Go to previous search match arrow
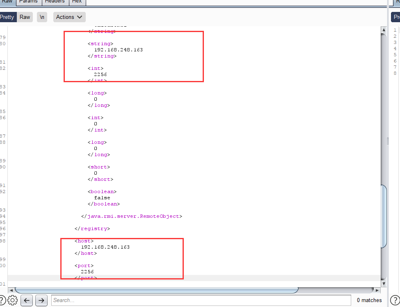Screen dimensions: 400x307 (27, 300)
